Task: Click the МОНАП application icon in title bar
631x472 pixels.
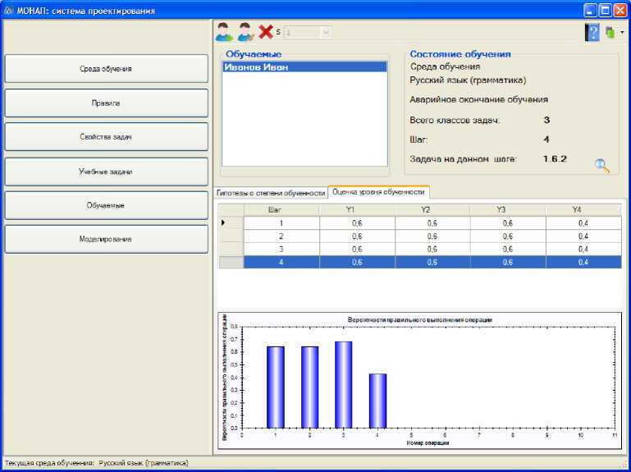Action: (8, 11)
